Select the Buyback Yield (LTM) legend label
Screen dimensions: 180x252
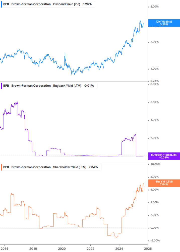tap(67, 86)
